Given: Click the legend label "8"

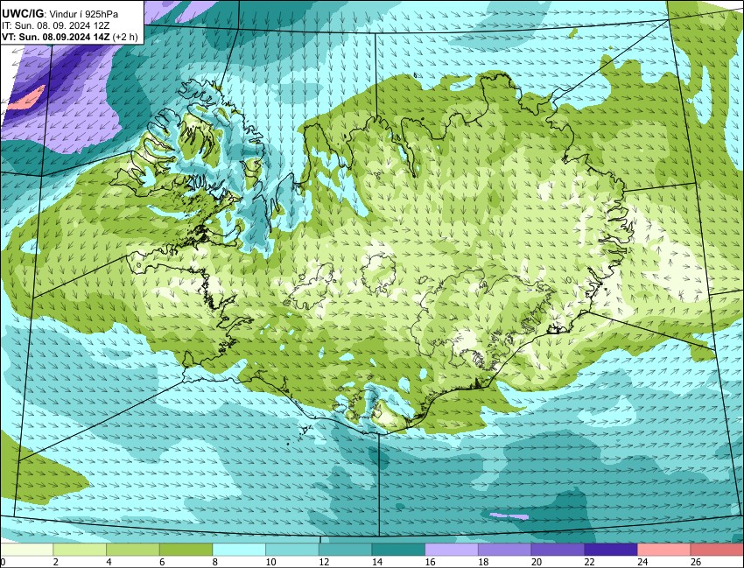Looking at the screenshot, I should [215, 562].
